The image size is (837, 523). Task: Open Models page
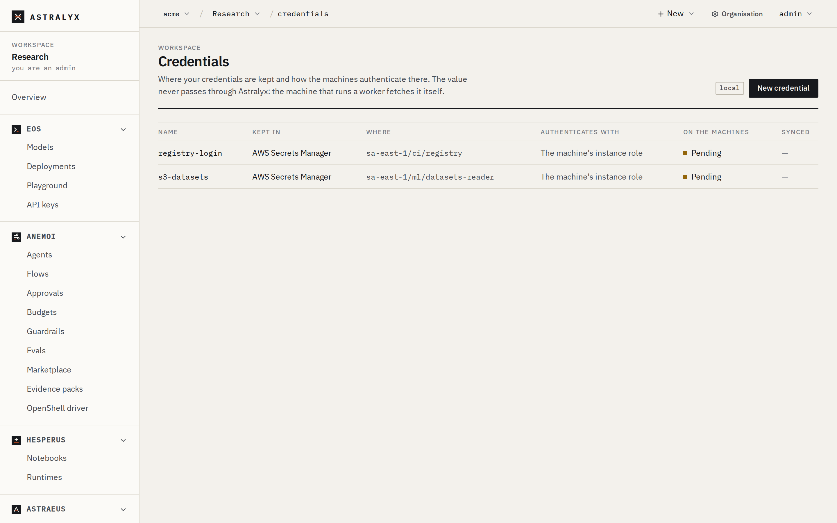[x=40, y=147]
